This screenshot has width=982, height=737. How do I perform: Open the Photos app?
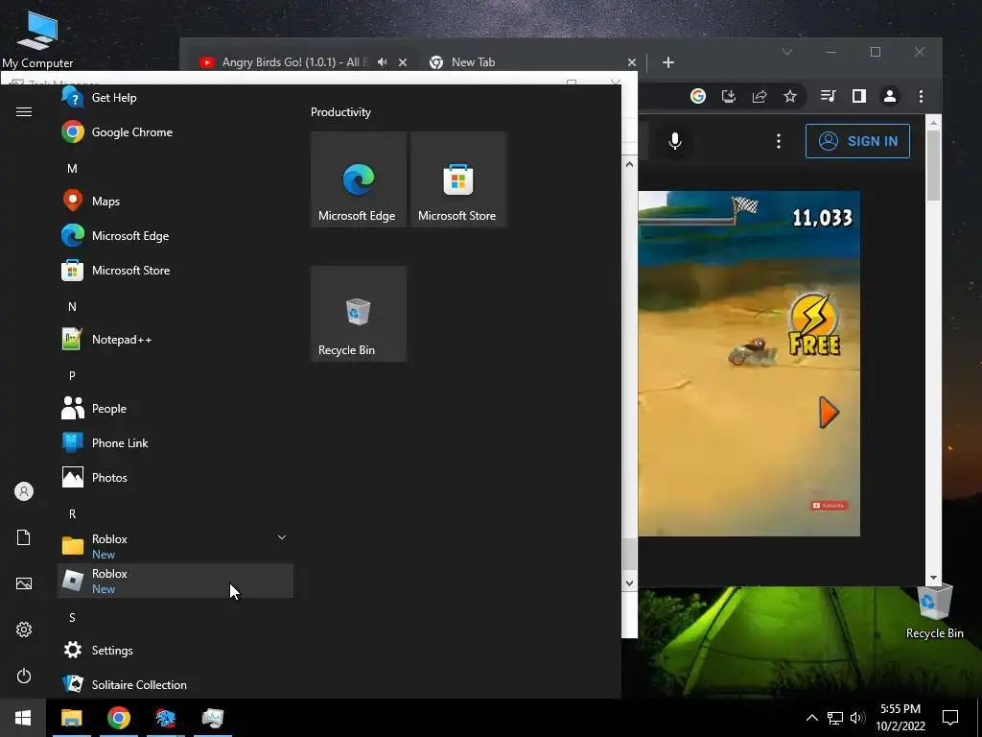pos(175,477)
